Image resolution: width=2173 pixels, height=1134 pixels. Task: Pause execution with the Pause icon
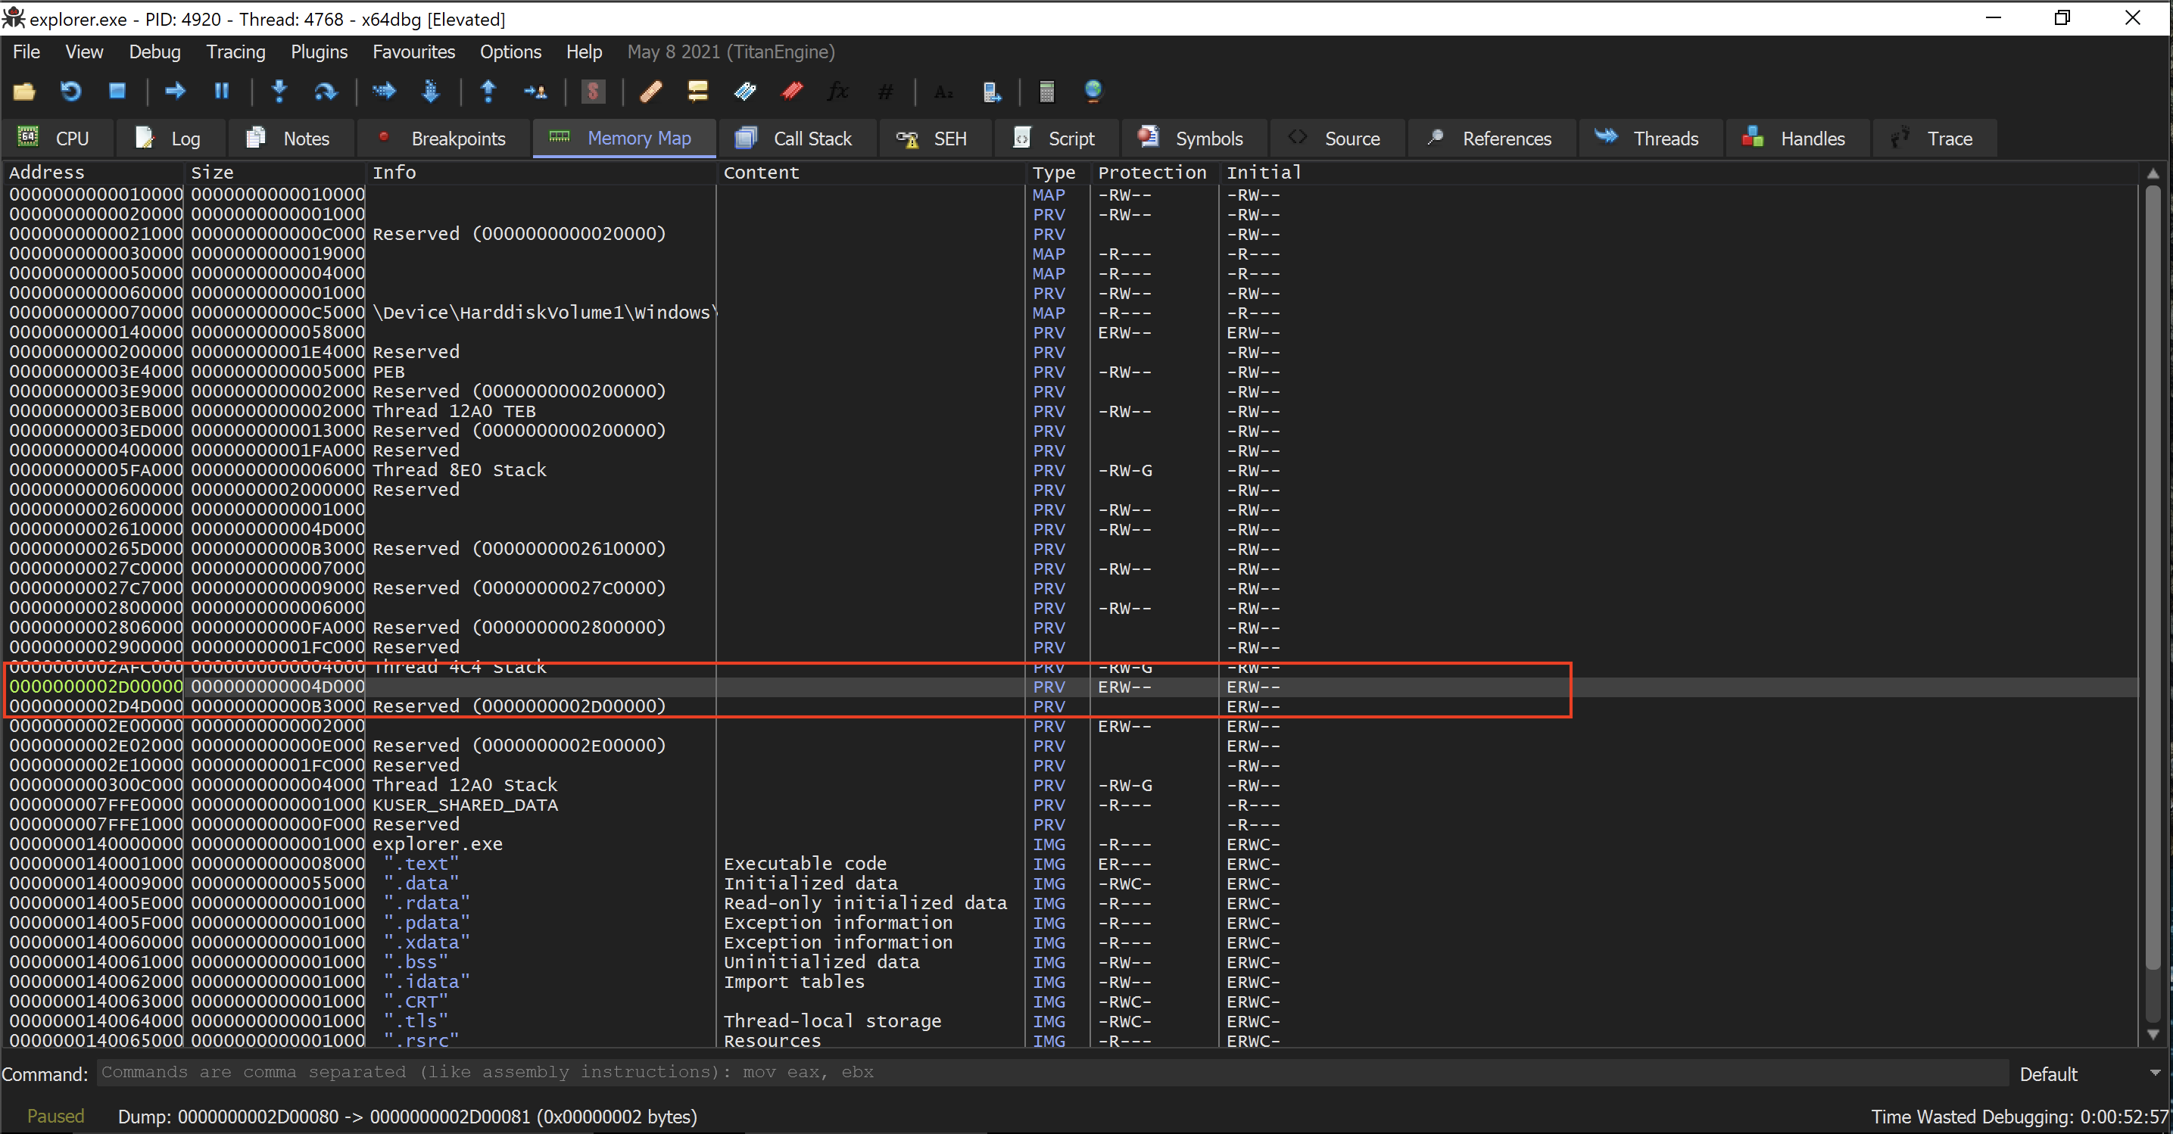coord(222,91)
